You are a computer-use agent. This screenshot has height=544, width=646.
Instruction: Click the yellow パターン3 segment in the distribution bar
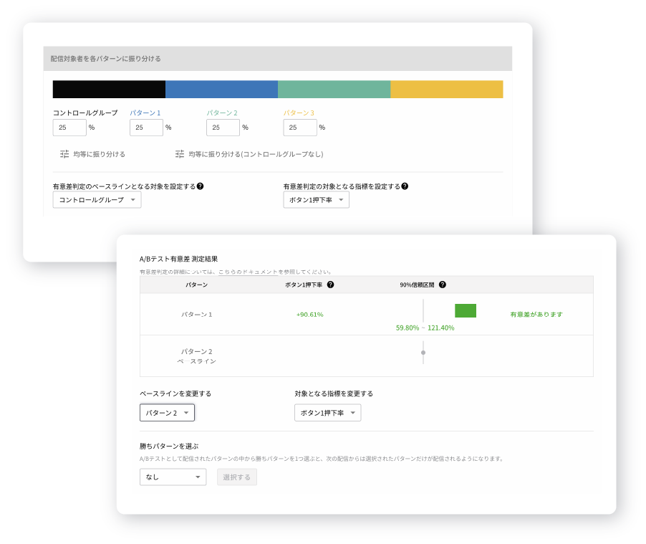(x=445, y=89)
